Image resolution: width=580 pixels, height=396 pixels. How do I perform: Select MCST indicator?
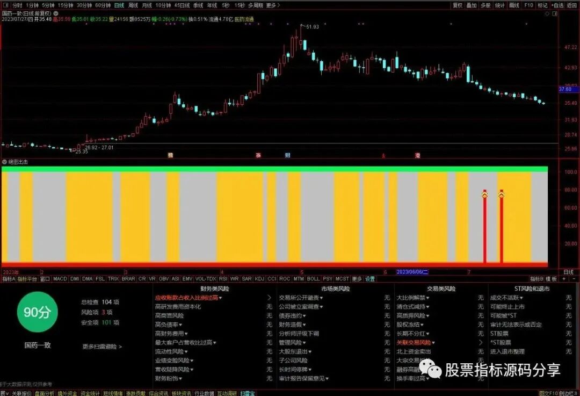342,279
